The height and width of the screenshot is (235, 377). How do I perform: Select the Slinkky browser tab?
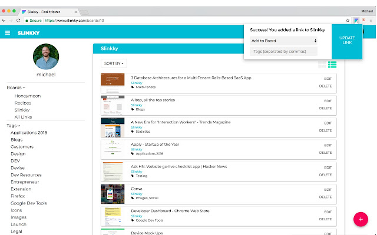48,12
